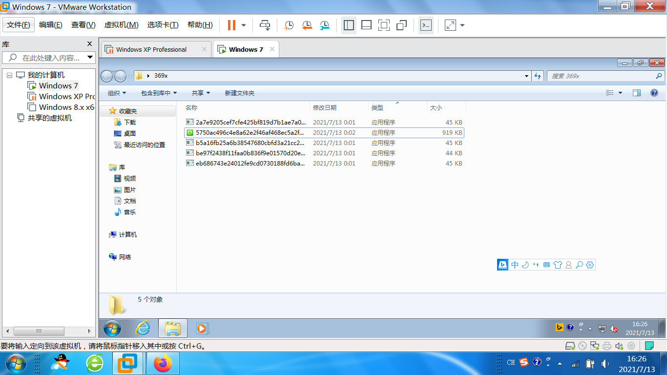The image size is (667, 375).
Task: Take a snapshot of this virtual machine
Action: (289, 25)
